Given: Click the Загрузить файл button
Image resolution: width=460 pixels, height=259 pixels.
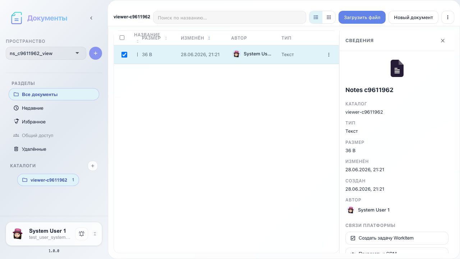Looking at the screenshot, I should 362,17.
